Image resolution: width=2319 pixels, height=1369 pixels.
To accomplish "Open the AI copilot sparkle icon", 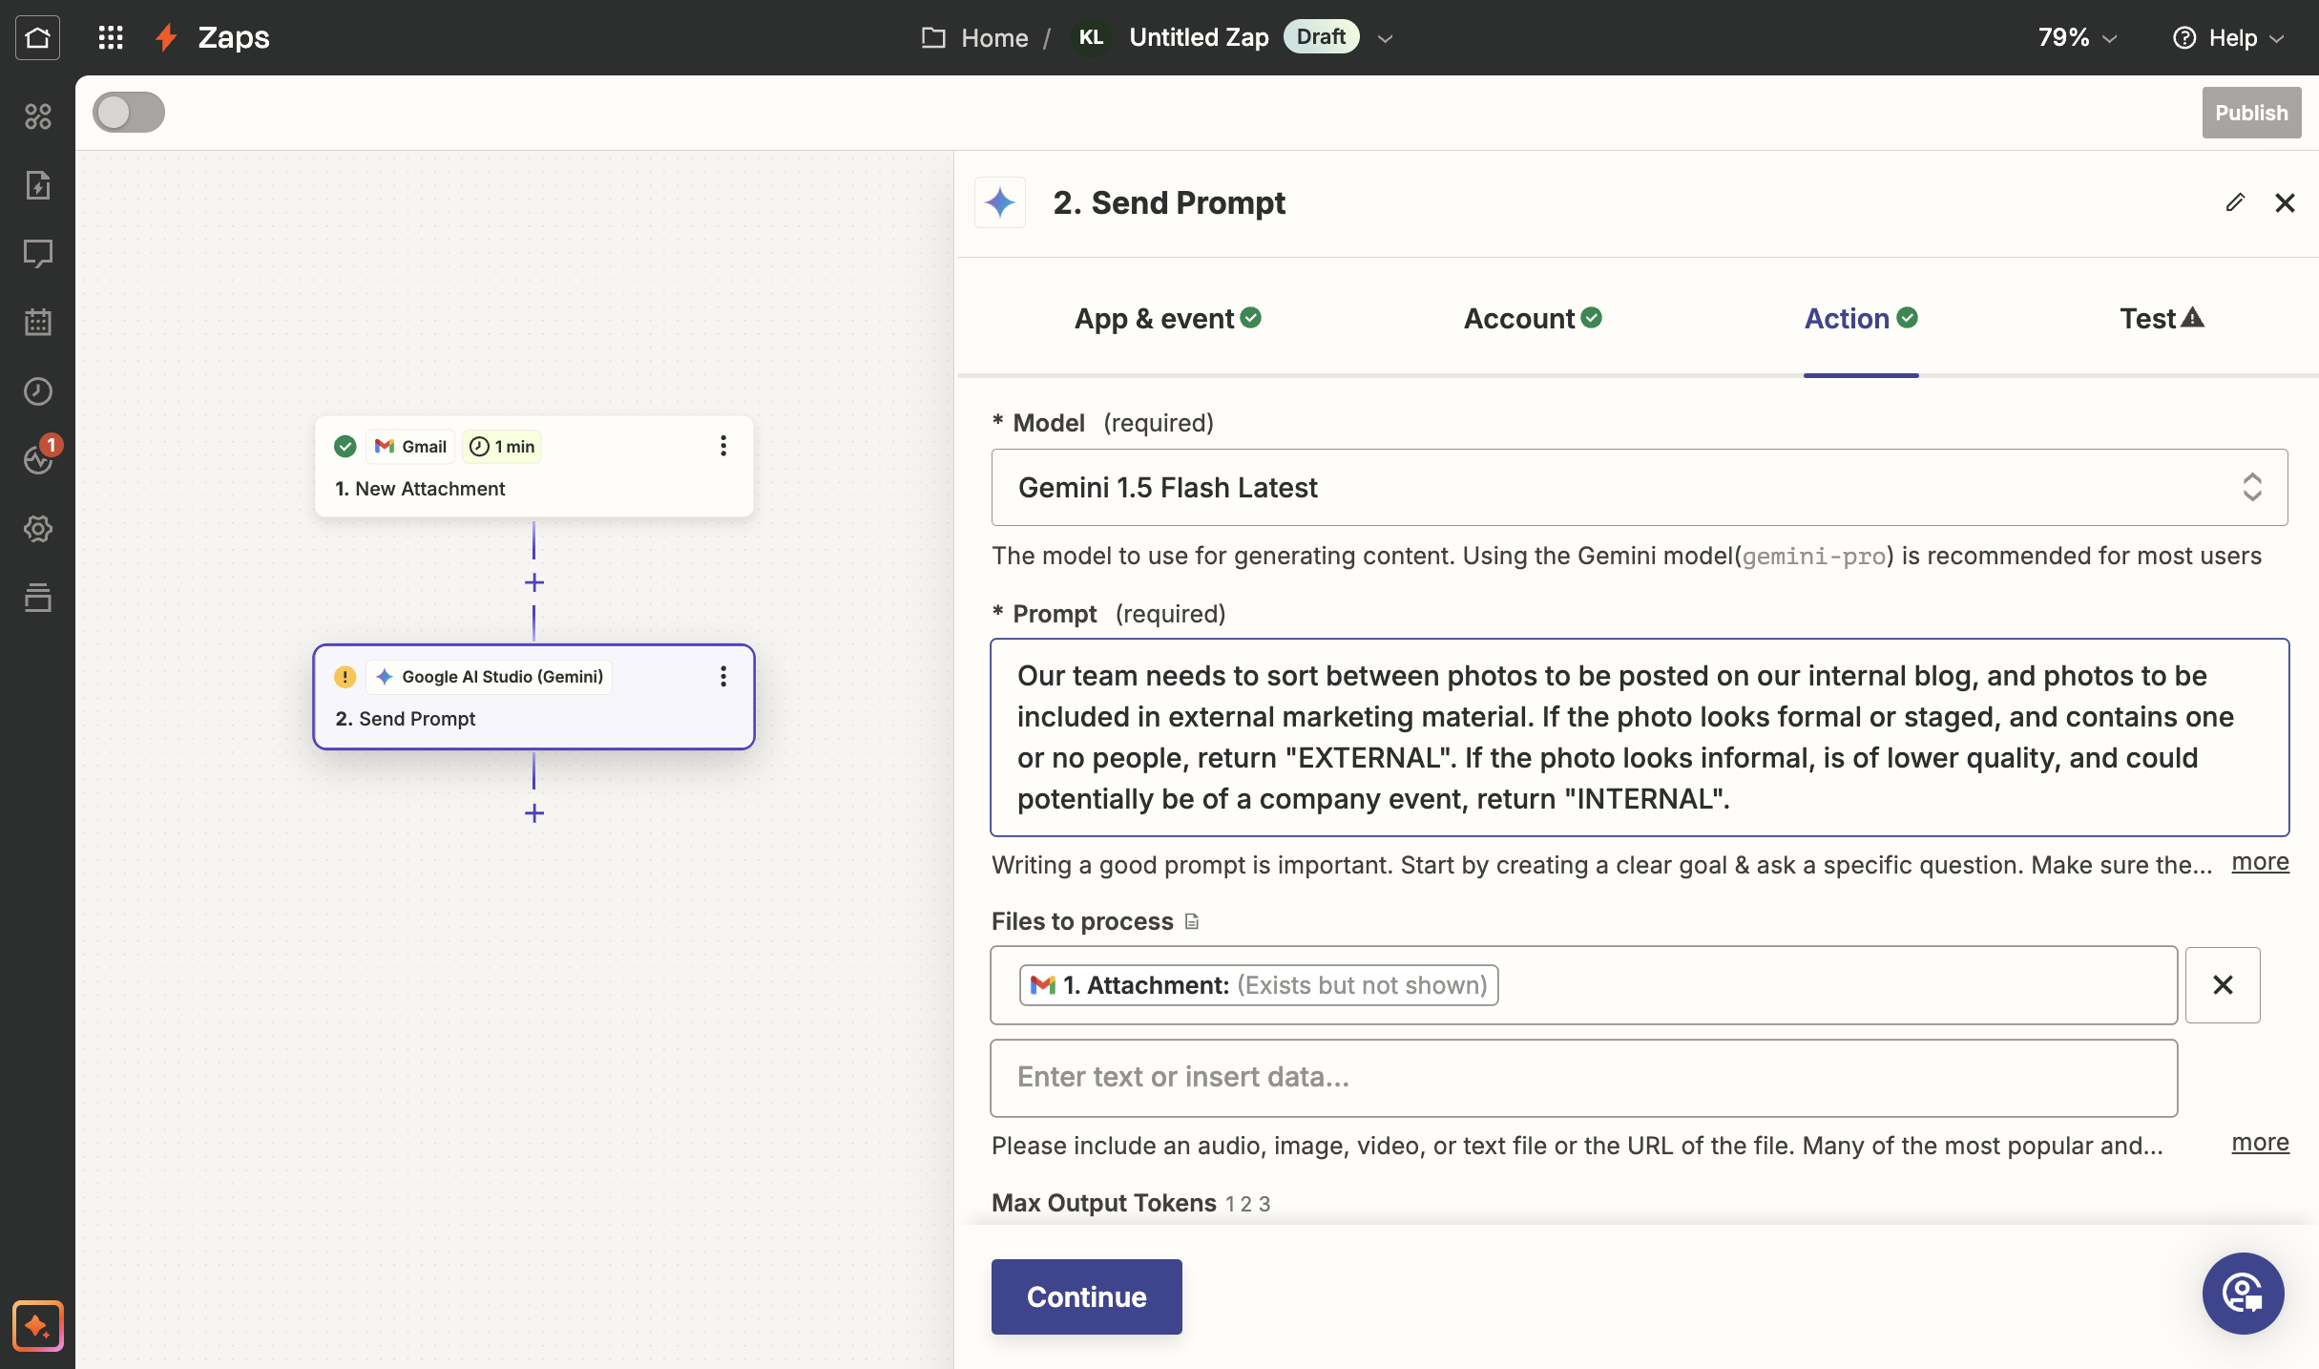I will (x=37, y=1325).
